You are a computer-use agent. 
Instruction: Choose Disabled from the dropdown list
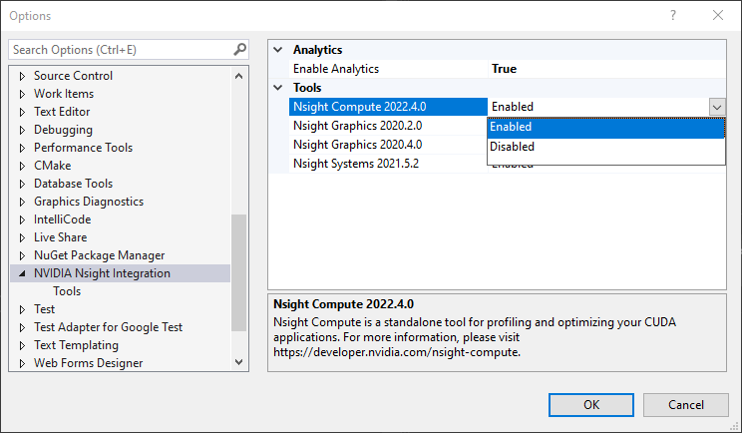click(512, 147)
